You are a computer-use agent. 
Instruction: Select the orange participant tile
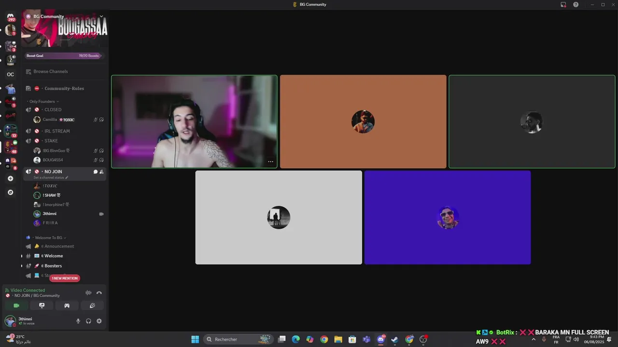point(363,121)
